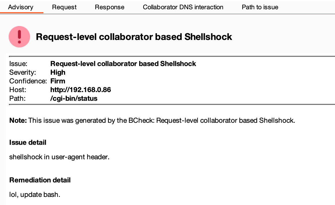This screenshot has width=335, height=205.
Task: Show the Path to issue tab
Action: click(x=260, y=7)
